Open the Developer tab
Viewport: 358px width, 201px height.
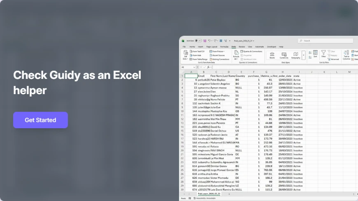tap(272, 47)
